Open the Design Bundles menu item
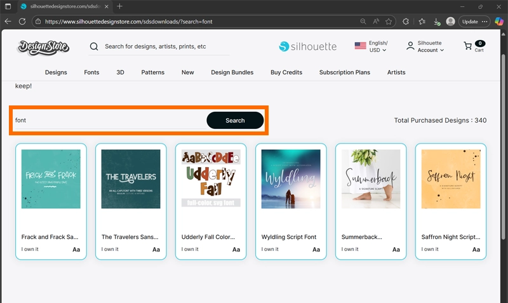The width and height of the screenshot is (508, 303). coord(232,72)
